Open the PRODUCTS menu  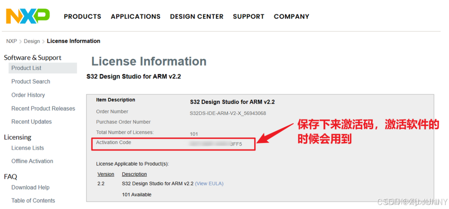[82, 17]
